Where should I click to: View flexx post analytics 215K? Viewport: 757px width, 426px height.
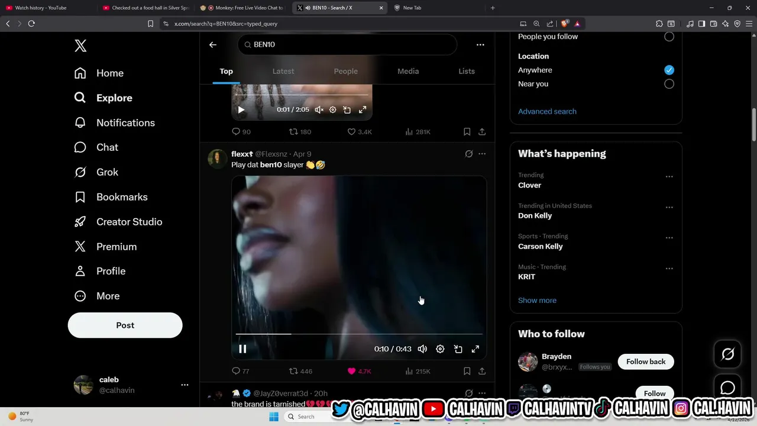tap(418, 372)
